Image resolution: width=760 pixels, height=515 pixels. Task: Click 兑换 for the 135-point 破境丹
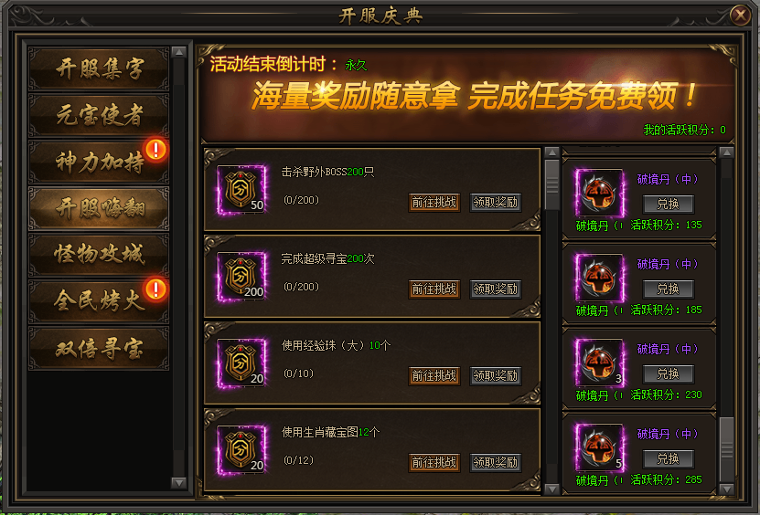[669, 205]
